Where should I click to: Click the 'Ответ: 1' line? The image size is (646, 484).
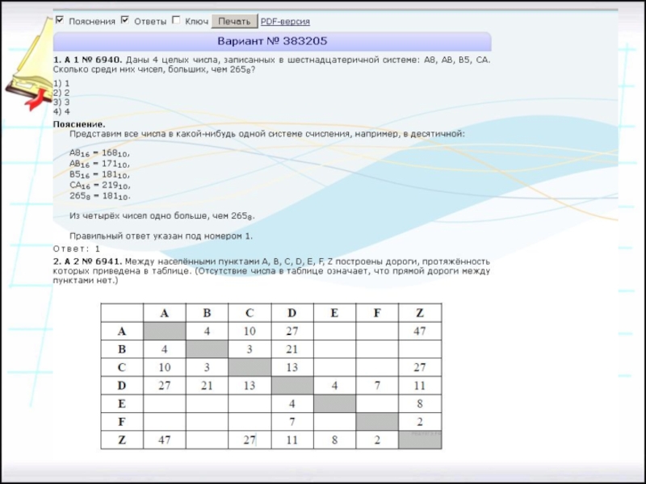(77, 248)
